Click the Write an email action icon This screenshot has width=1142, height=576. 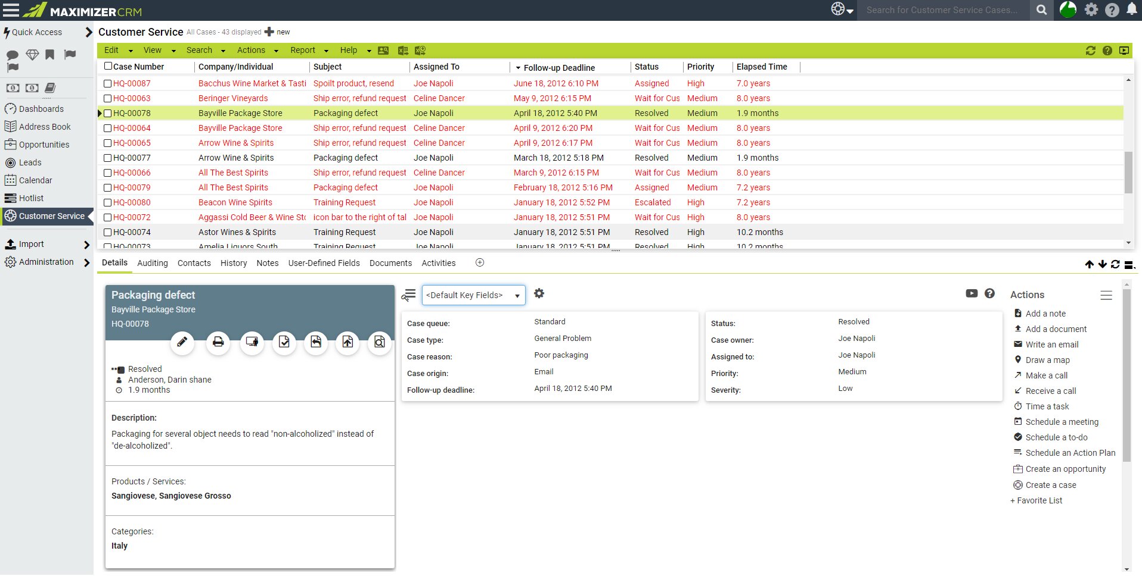click(x=1018, y=344)
